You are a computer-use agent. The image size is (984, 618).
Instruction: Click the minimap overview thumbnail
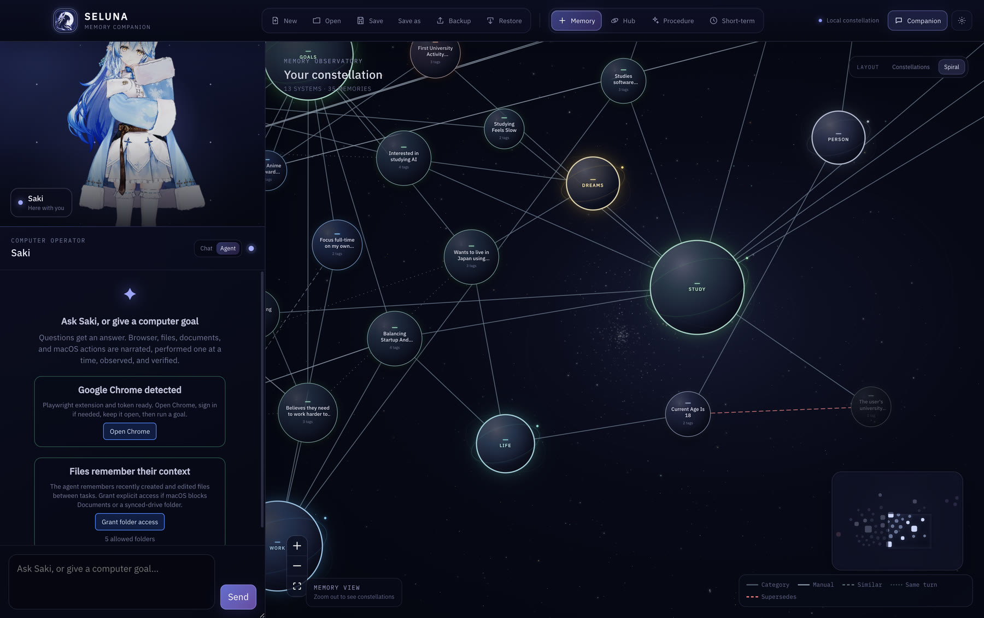click(897, 521)
